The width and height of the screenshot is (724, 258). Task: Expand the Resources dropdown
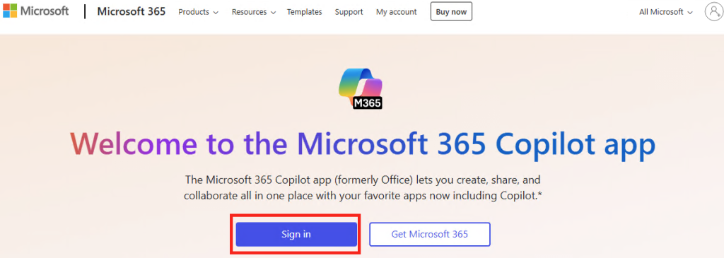pos(254,12)
